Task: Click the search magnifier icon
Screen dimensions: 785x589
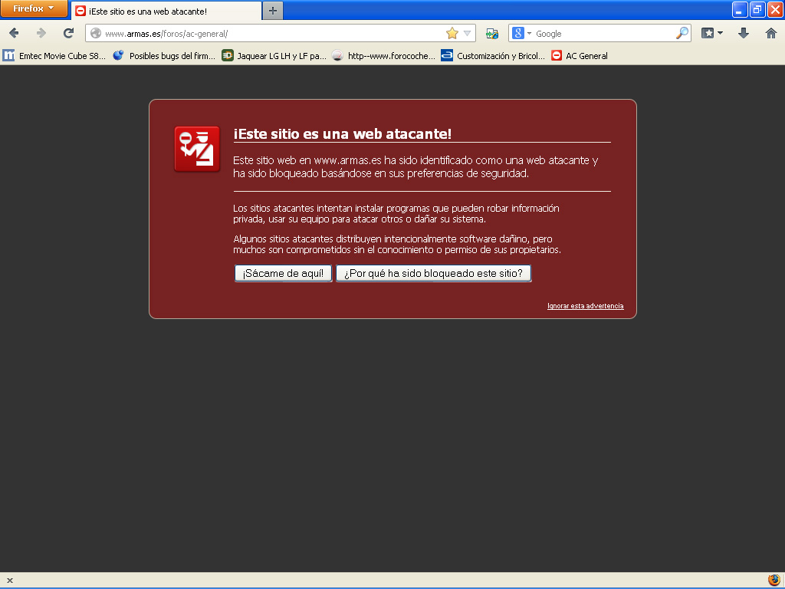Action: pos(682,33)
